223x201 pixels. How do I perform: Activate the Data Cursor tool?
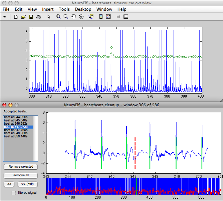91,17
